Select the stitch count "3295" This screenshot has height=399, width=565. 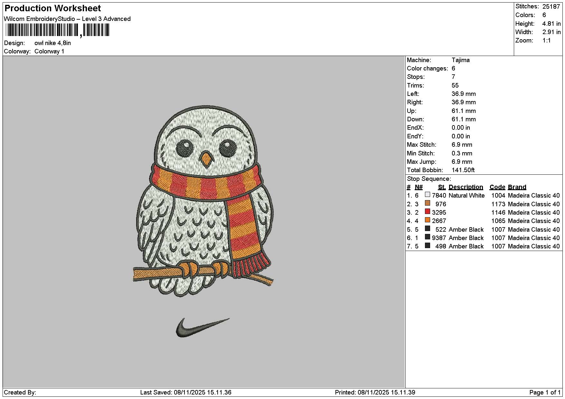[x=439, y=213]
